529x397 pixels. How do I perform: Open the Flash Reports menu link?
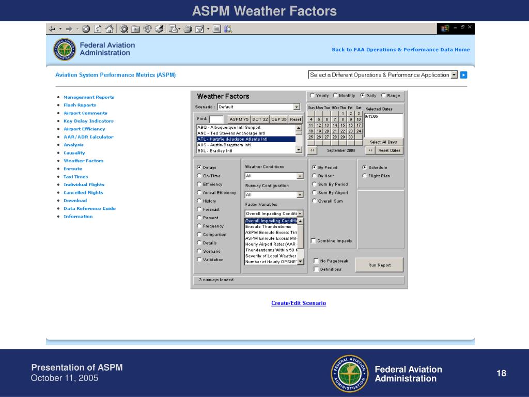point(80,105)
